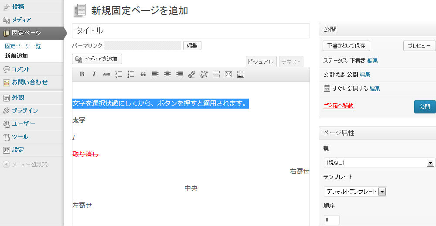436x226 pixels.
Task: Click プレビュー button
Action: [x=419, y=46]
